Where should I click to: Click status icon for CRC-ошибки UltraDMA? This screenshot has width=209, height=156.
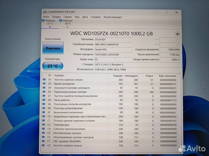coord(43,141)
